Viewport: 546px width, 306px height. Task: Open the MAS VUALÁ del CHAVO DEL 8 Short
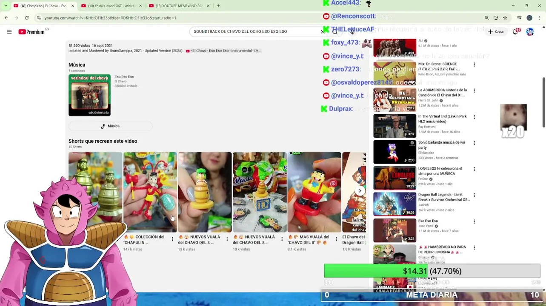coord(314,192)
